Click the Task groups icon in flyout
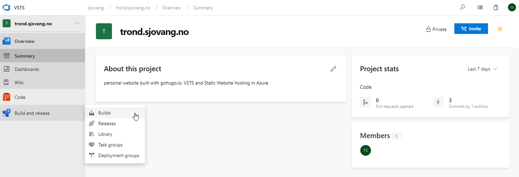The height and width of the screenshot is (177, 519). (91, 145)
